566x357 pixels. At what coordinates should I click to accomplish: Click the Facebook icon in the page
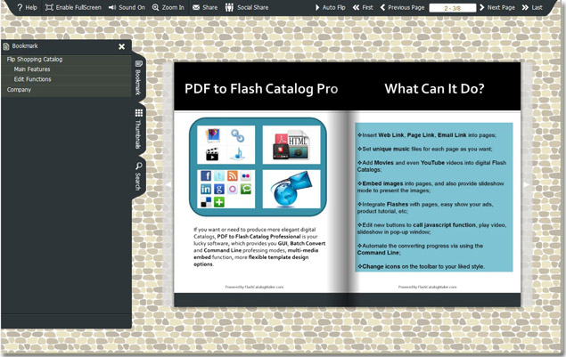pos(206,175)
